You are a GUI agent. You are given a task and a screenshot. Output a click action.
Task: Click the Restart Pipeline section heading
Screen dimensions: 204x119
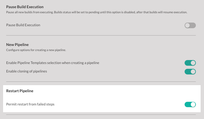tap(20, 91)
